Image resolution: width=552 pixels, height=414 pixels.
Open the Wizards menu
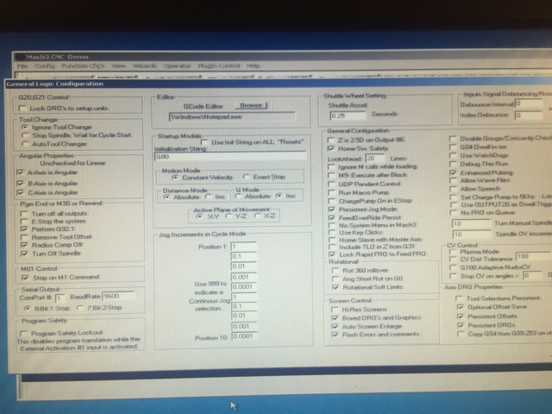[145, 66]
